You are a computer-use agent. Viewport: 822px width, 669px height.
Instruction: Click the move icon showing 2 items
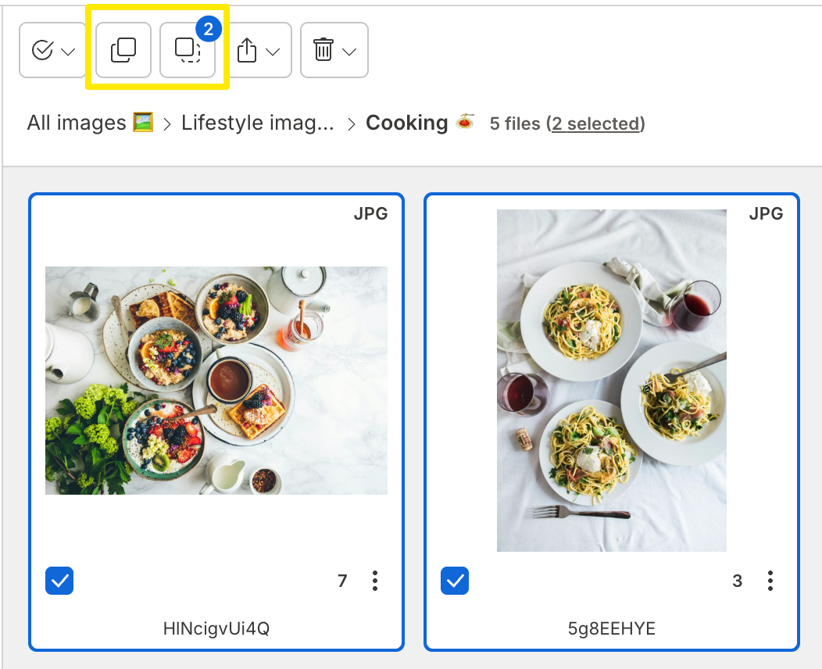click(188, 50)
